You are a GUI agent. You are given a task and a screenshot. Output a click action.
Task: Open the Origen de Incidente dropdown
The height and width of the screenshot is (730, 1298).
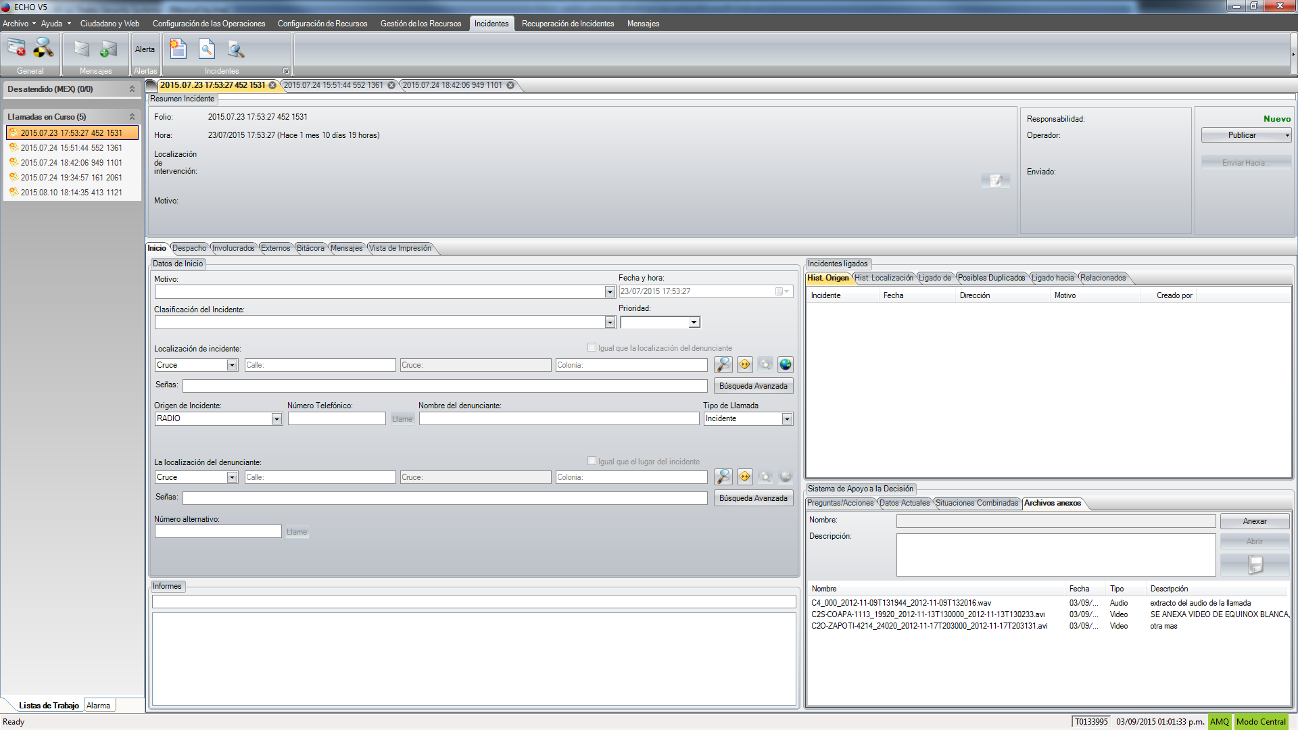[x=277, y=419]
